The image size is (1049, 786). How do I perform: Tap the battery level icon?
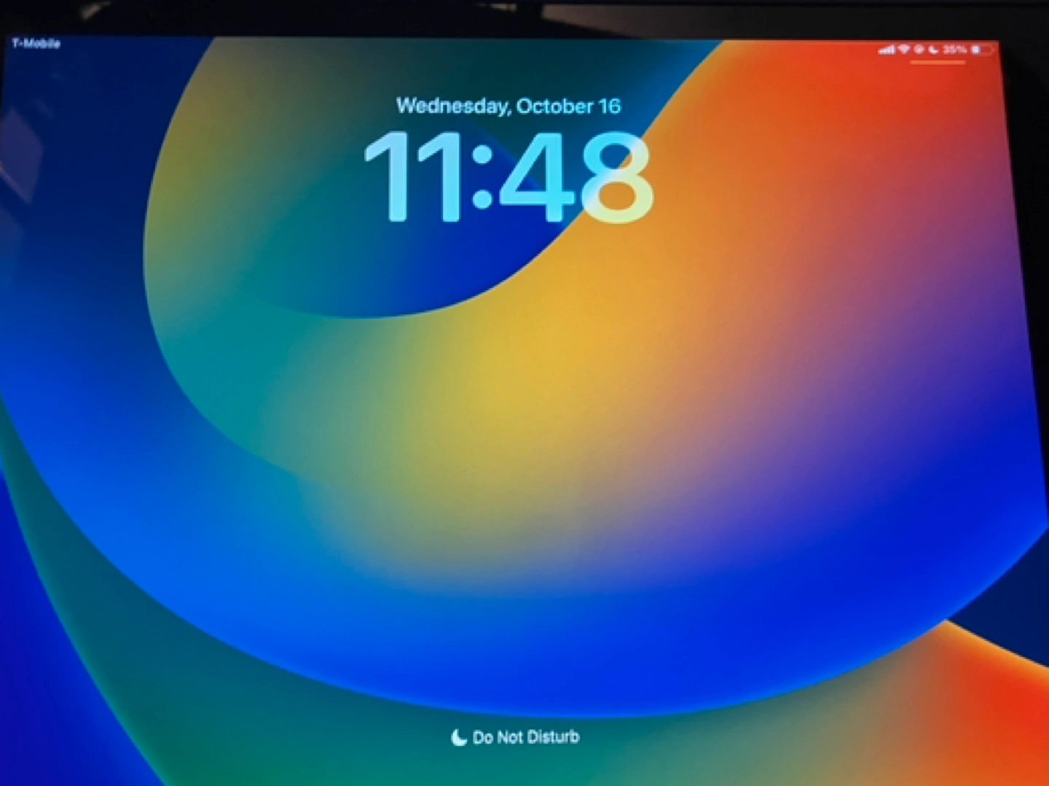(x=982, y=50)
